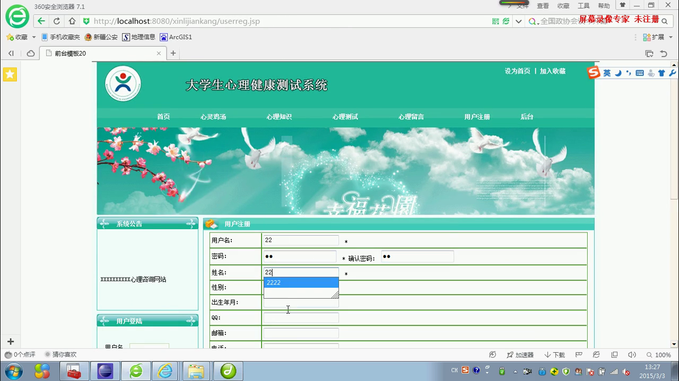Screen dimensions: 679x381
Task: Open the 用户注册 nav item
Action: click(477, 117)
